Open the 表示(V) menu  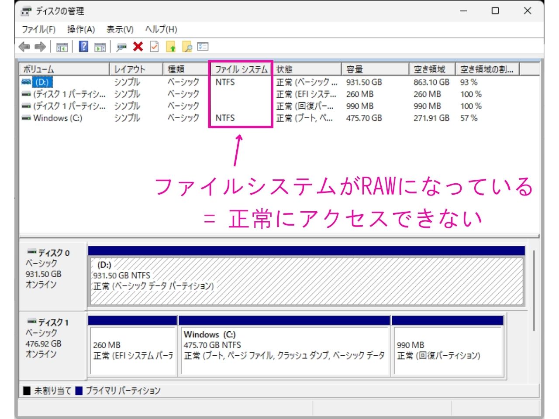tap(120, 29)
